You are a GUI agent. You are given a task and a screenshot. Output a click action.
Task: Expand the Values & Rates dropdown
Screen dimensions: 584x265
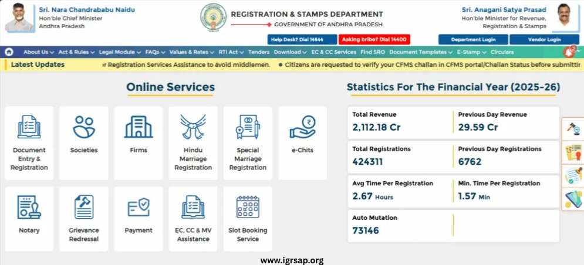192,52
